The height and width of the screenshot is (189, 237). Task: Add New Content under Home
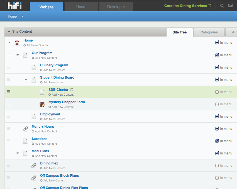click(36, 45)
